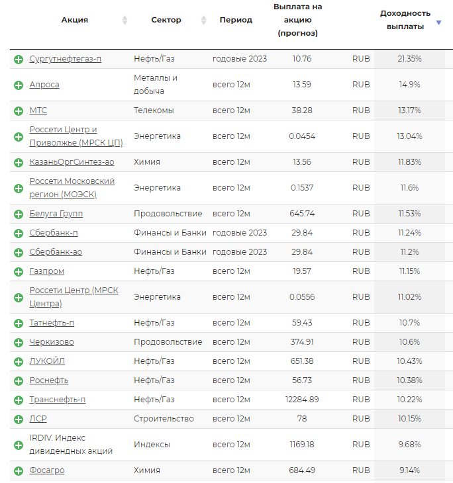Click the plus icon beside Роснефть

(19, 380)
